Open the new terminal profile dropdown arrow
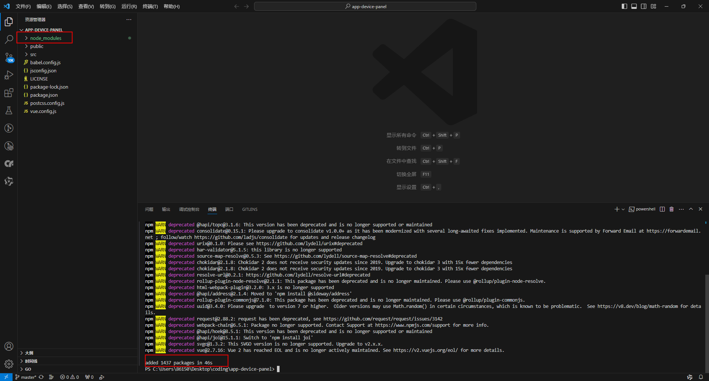Image resolution: width=709 pixels, height=381 pixels. point(623,209)
